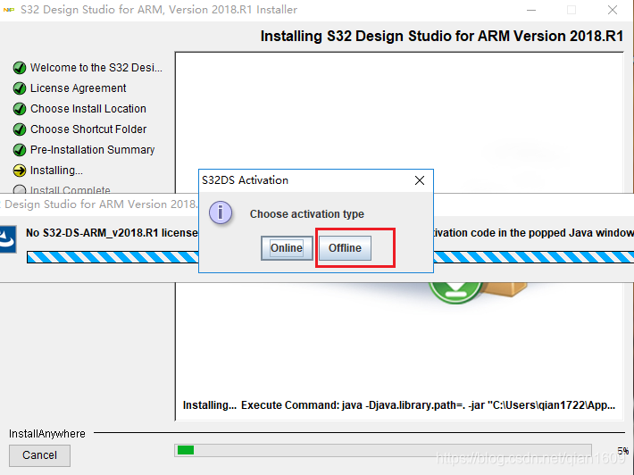Close the S32DS Activation dialog
The image size is (634, 475).
click(420, 180)
